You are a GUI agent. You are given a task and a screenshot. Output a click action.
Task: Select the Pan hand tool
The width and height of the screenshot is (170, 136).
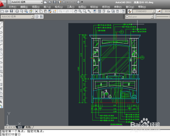75,11
